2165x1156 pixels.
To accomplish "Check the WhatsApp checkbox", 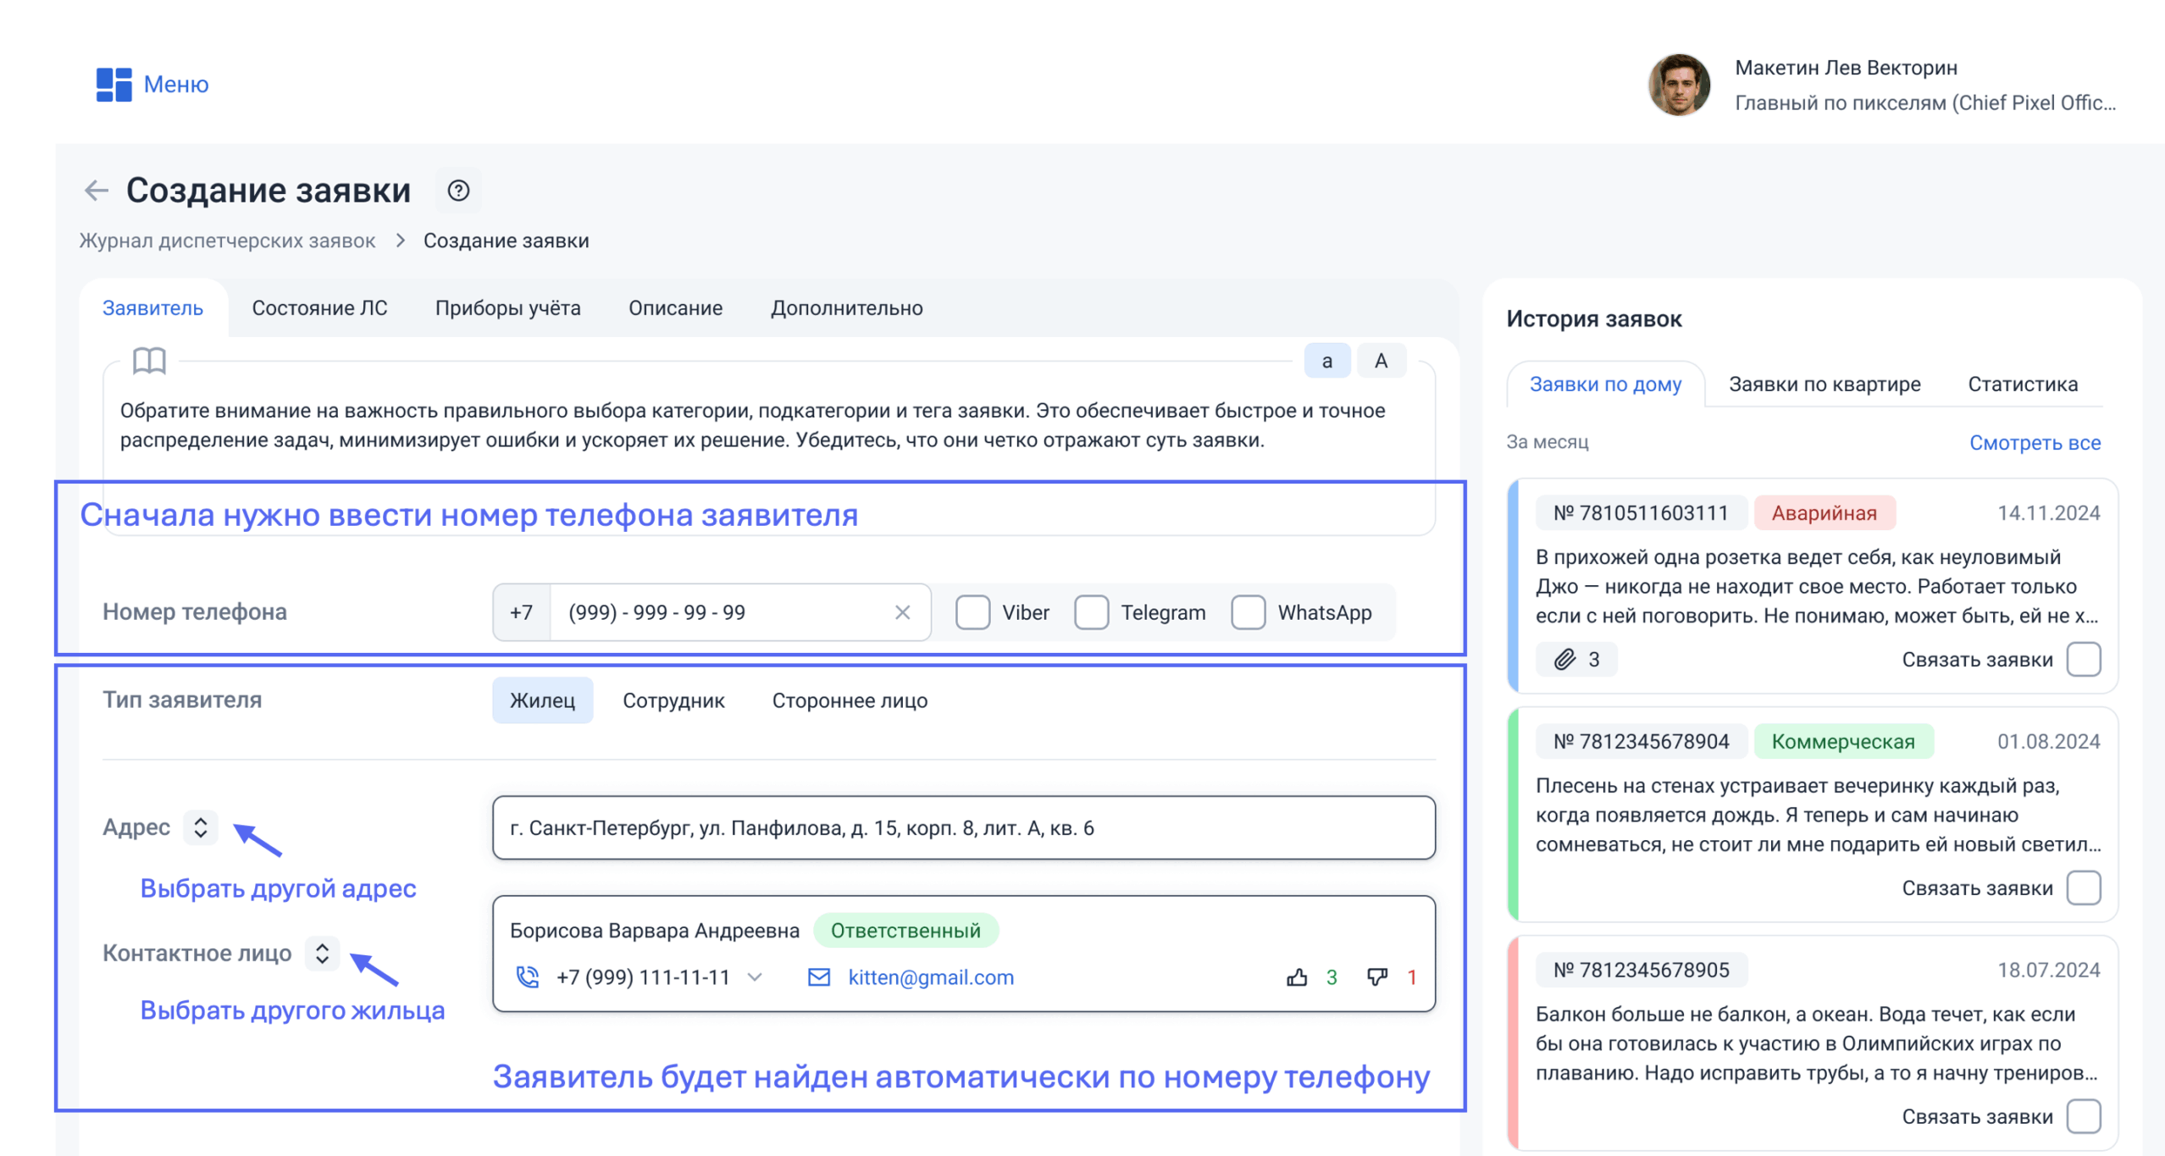I will click(1248, 612).
